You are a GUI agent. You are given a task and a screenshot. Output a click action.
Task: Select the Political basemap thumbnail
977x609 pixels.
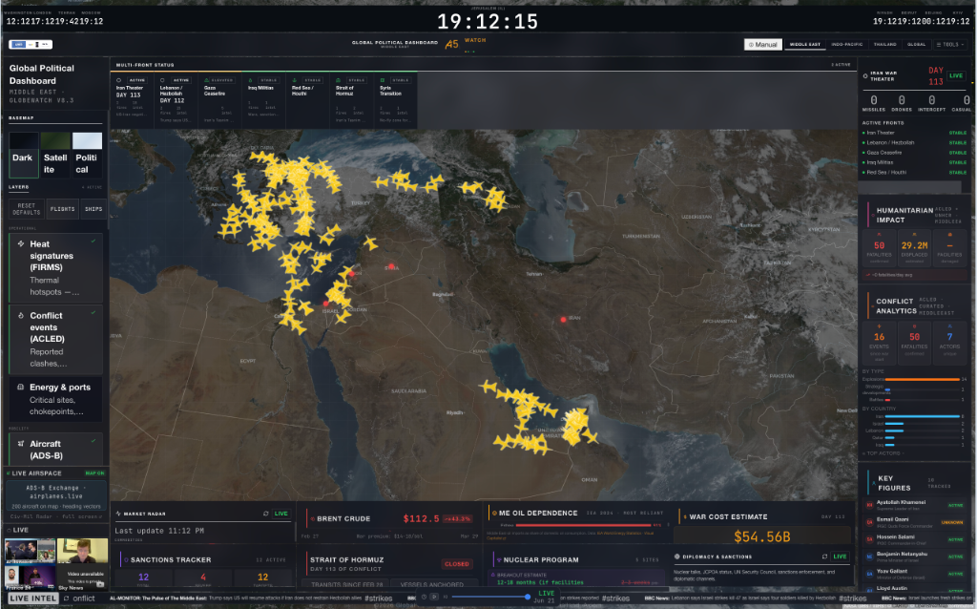tap(87, 155)
